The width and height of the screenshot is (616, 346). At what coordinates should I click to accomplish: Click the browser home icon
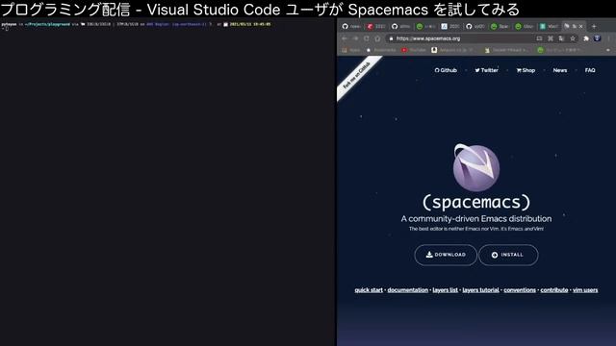click(377, 38)
